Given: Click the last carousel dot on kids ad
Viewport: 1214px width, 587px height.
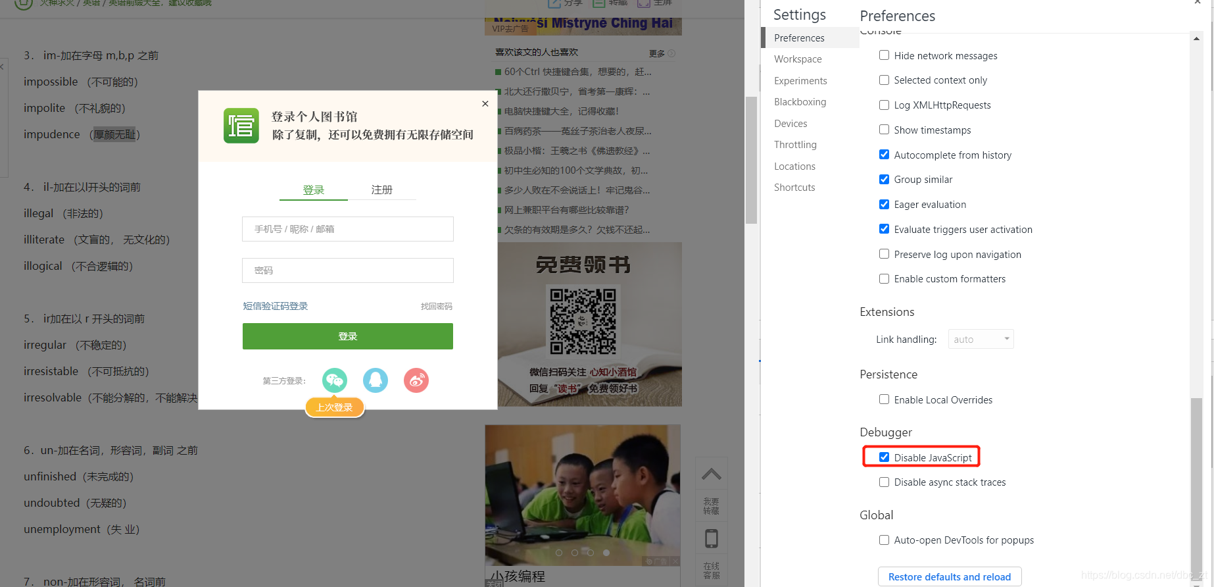Looking at the screenshot, I should [606, 553].
